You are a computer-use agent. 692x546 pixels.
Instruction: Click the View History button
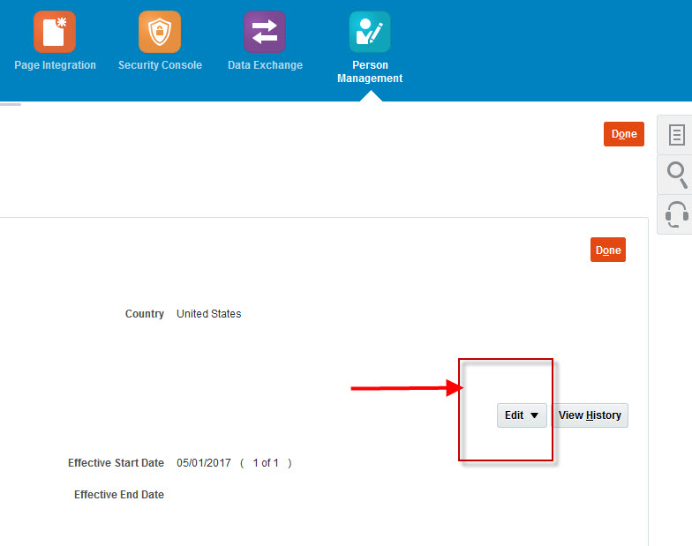click(590, 415)
